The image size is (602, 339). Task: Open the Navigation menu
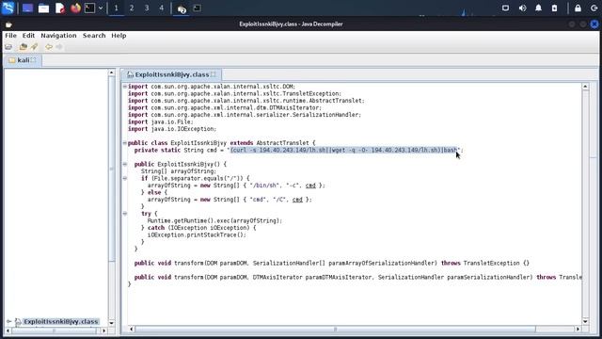(x=58, y=36)
